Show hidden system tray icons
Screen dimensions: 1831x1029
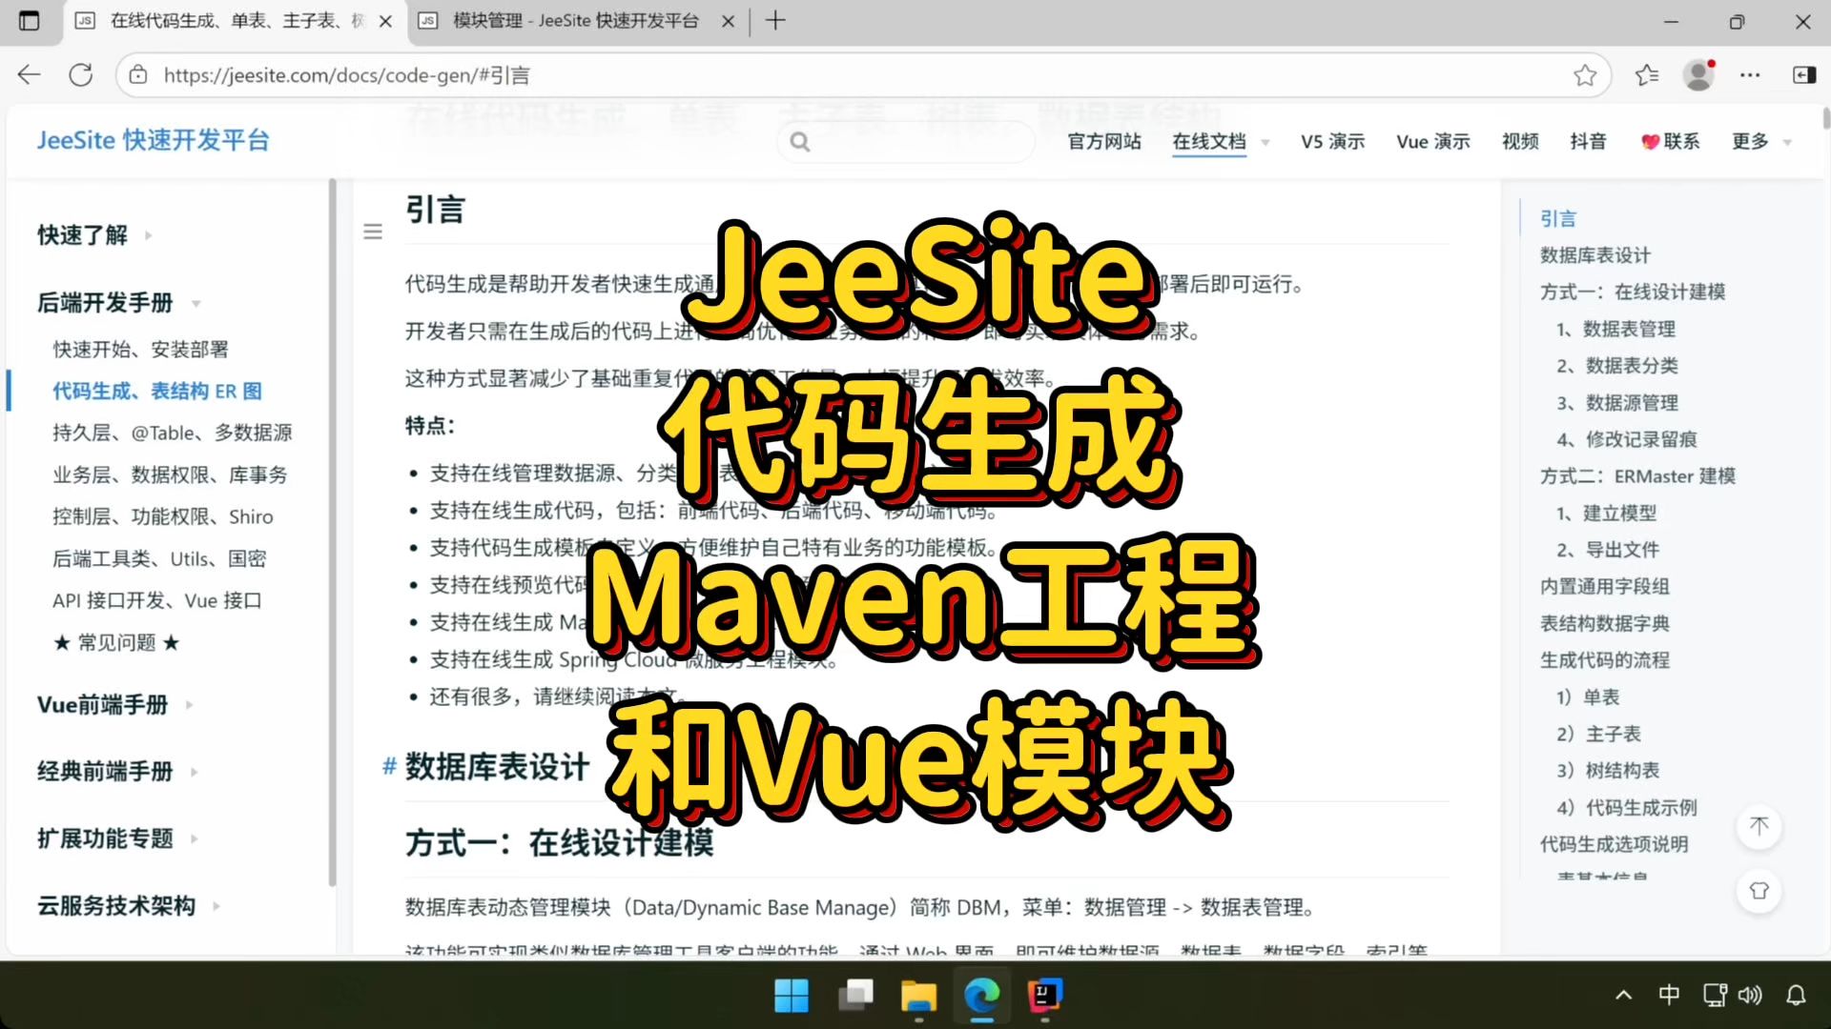1623,996
